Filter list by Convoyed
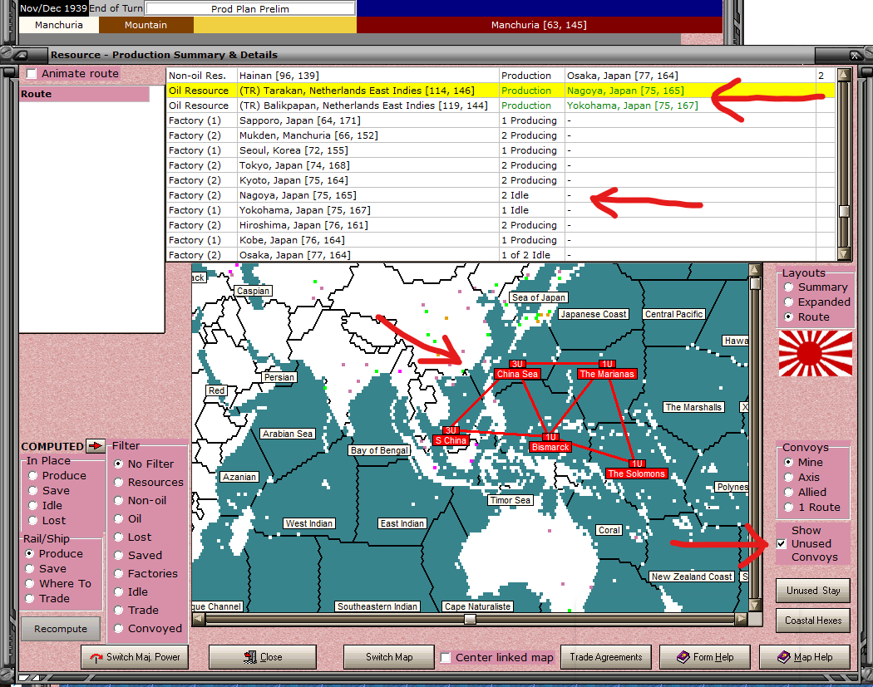 119,629
